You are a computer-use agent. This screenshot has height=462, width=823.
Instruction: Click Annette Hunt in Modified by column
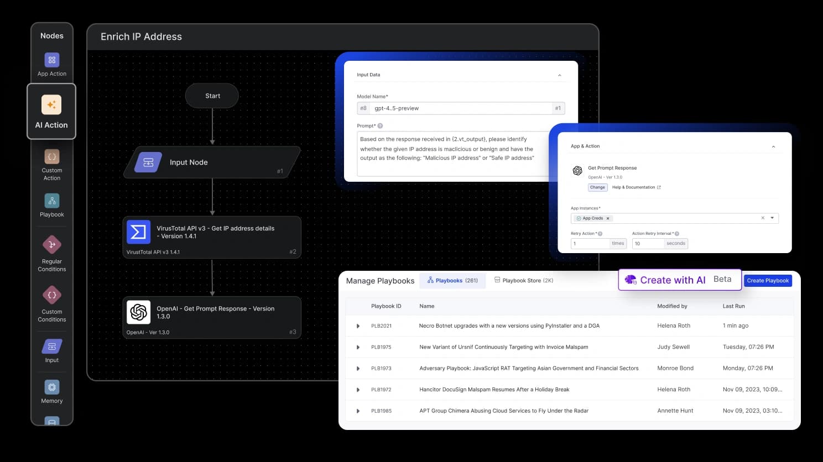click(675, 411)
